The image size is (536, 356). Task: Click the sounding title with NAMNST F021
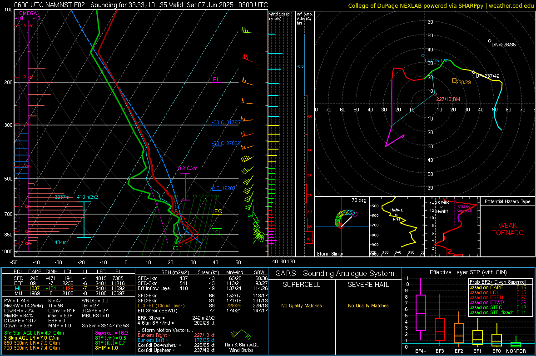pos(141,5)
